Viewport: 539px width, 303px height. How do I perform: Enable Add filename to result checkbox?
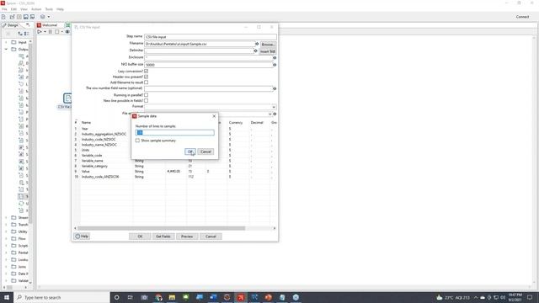click(x=146, y=82)
